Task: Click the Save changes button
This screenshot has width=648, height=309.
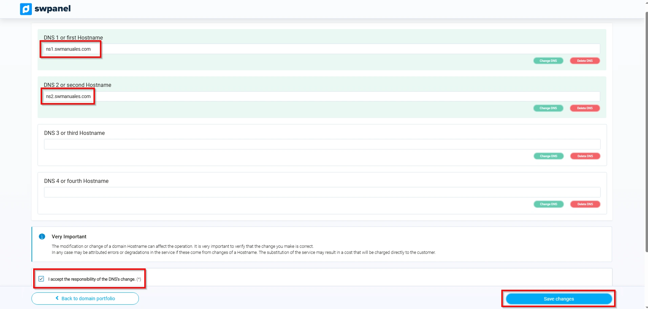Action: click(559, 299)
